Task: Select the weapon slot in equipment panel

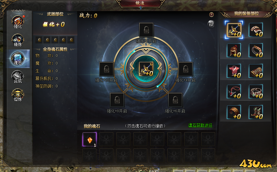Action: (x=234, y=30)
